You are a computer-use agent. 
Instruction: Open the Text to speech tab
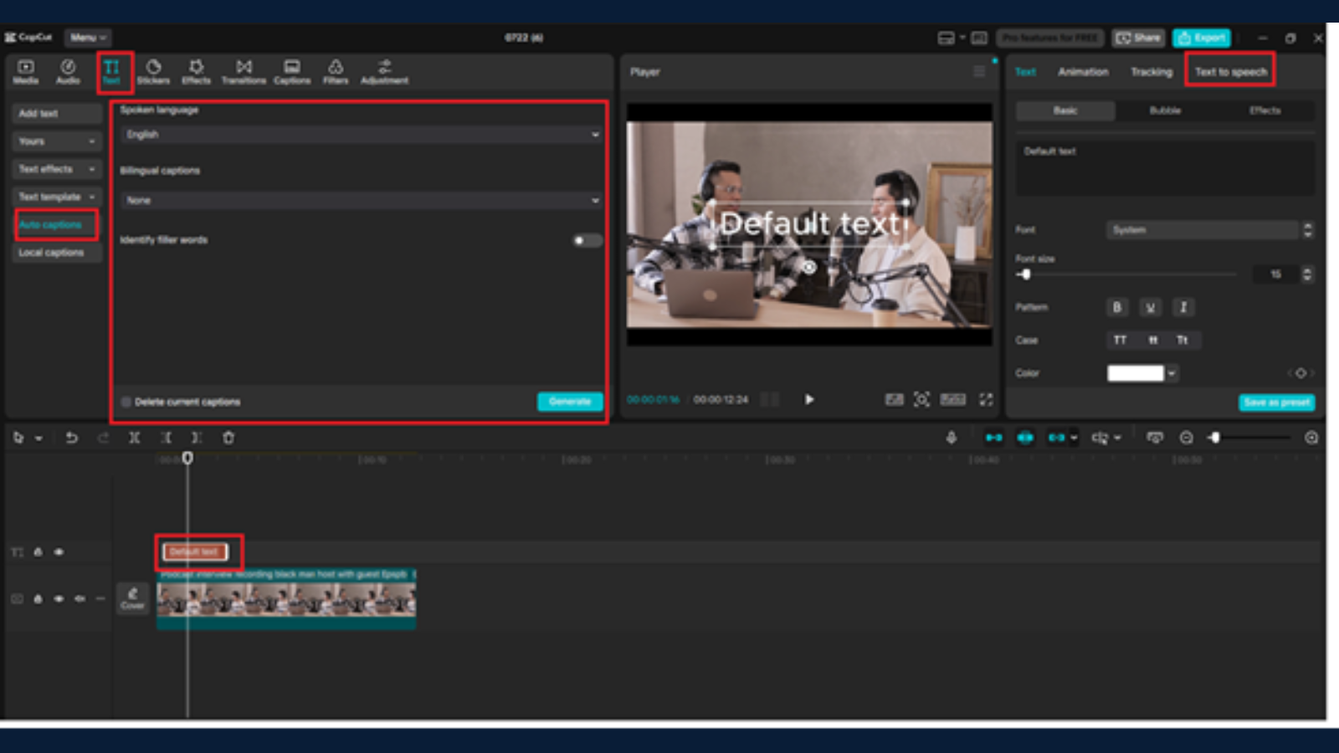(1230, 72)
